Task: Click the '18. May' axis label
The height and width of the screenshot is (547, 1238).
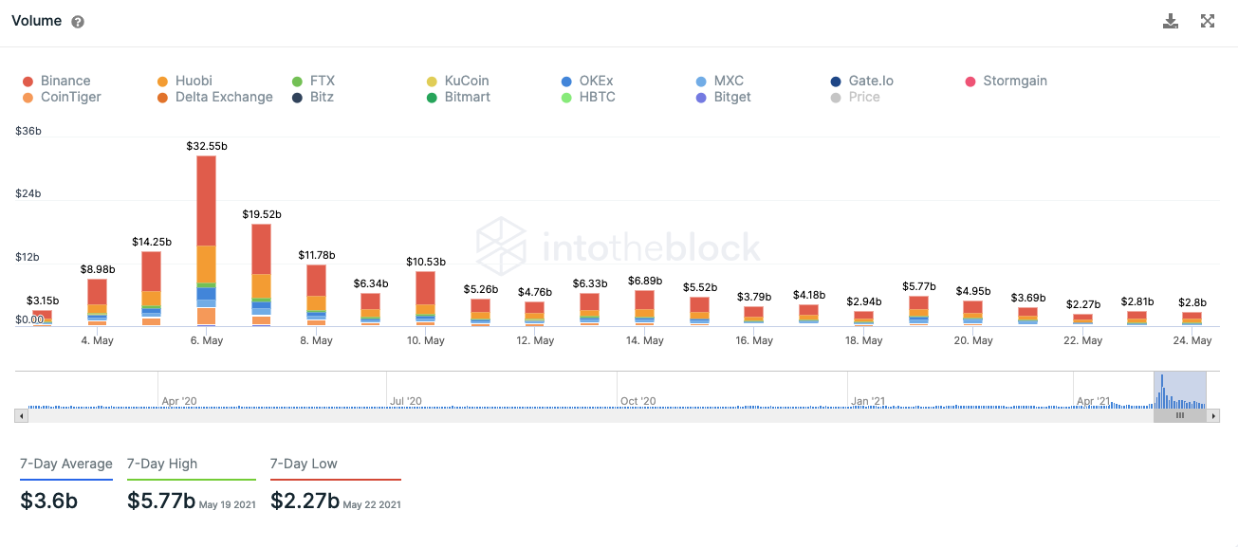Action: [x=863, y=340]
